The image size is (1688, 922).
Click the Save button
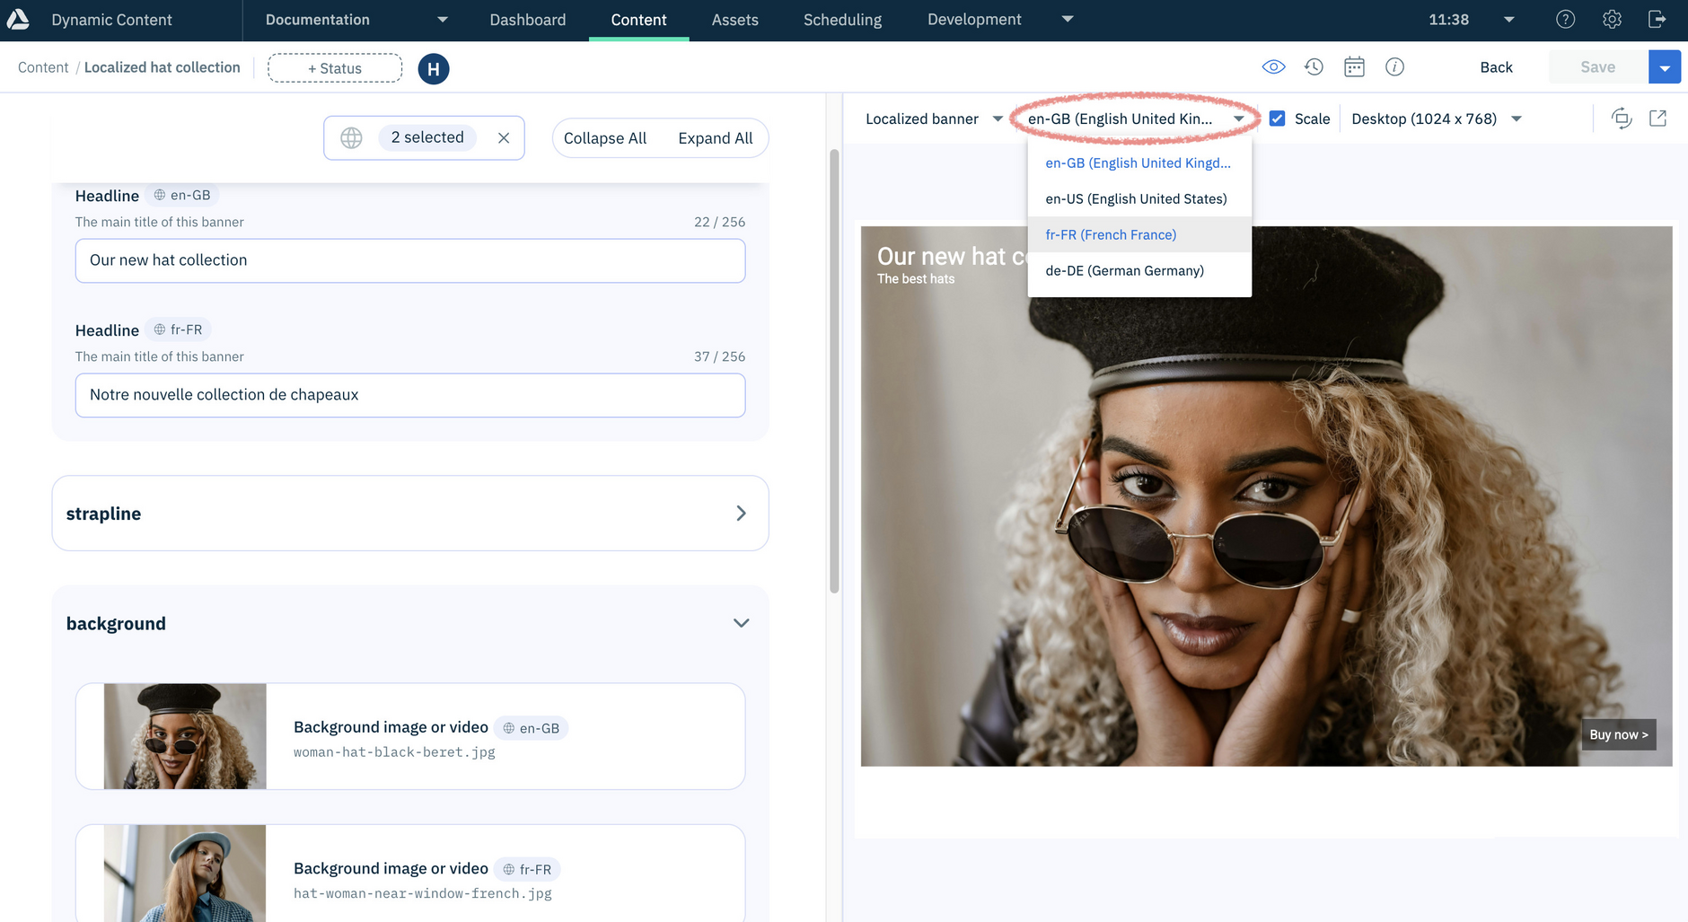[x=1597, y=67]
